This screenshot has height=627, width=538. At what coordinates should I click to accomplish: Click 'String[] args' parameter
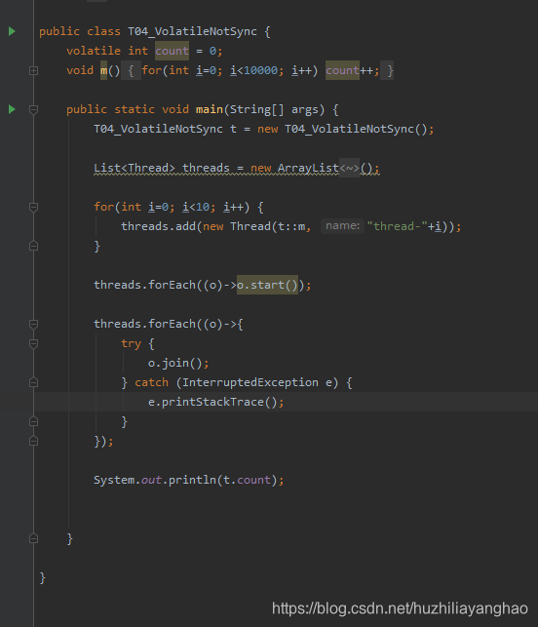click(x=274, y=109)
